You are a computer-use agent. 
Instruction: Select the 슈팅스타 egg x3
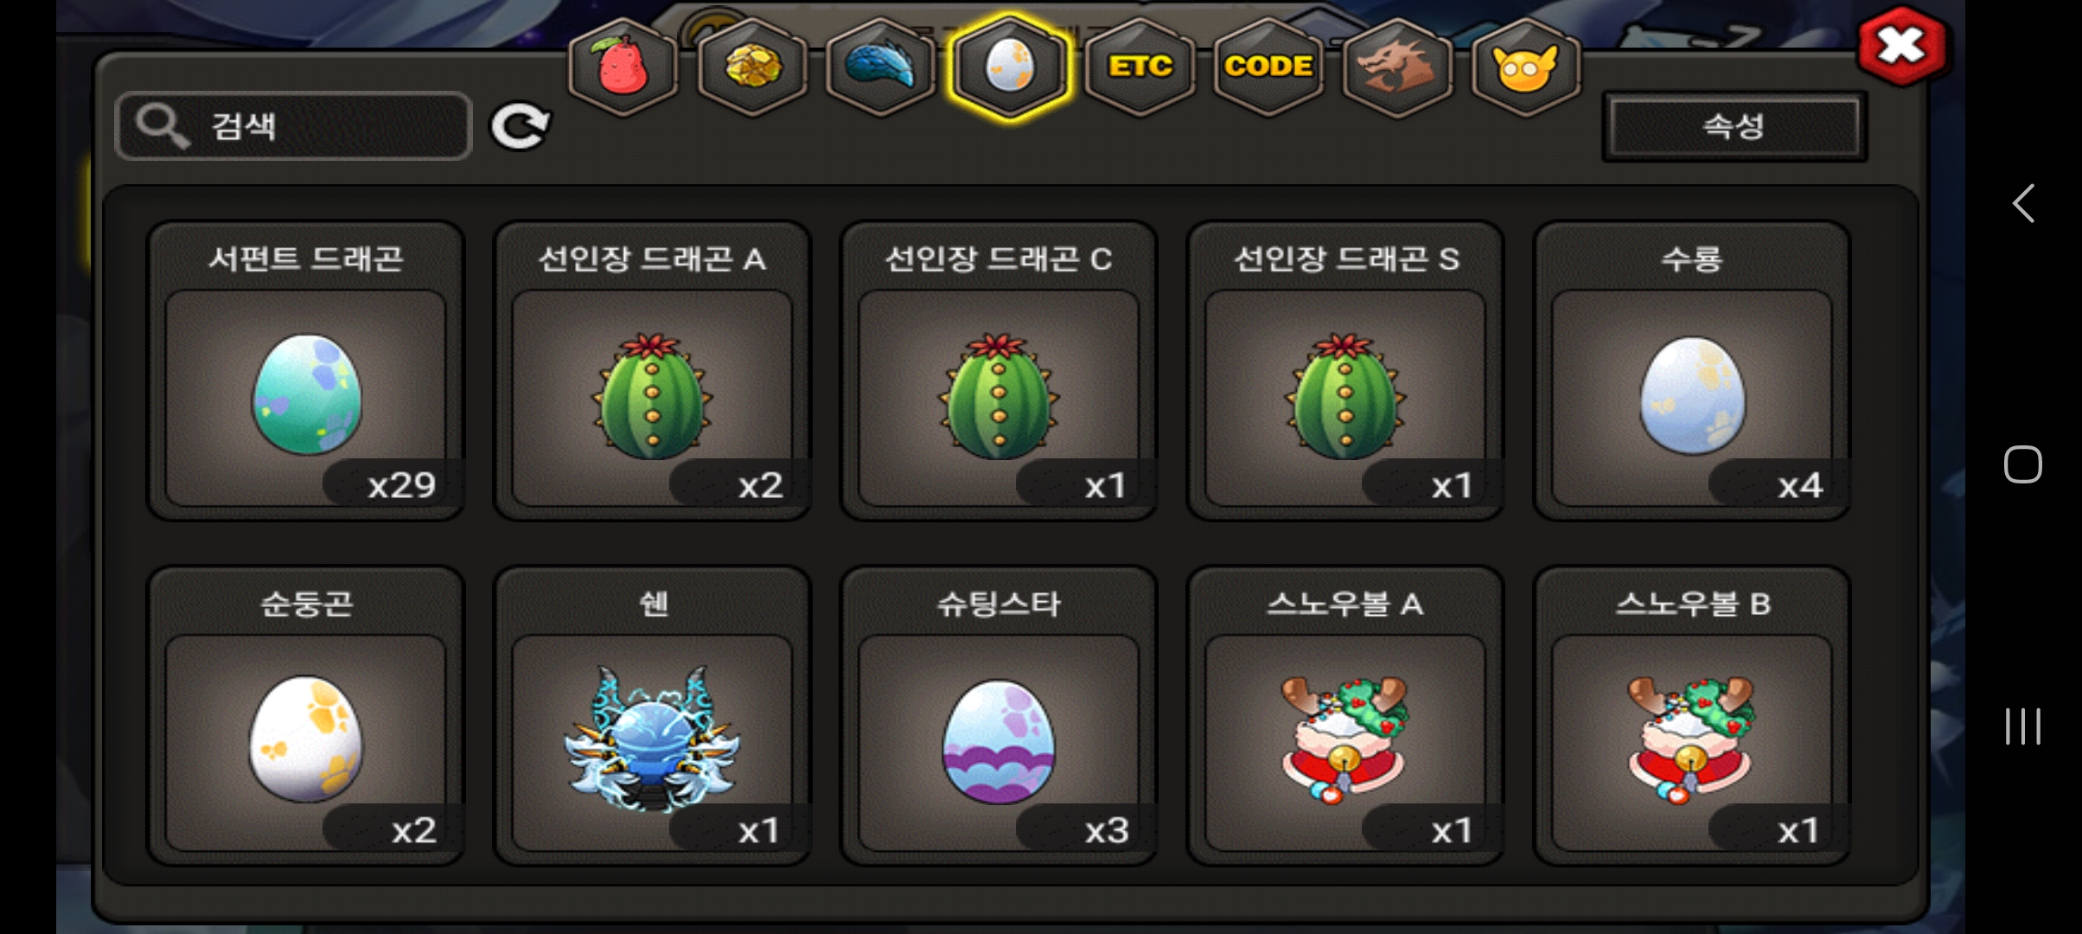coord(999,717)
